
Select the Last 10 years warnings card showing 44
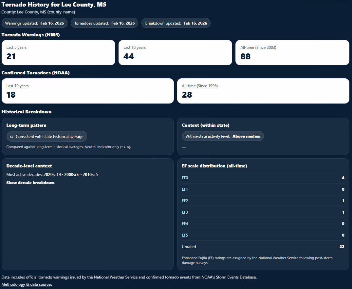175,52
